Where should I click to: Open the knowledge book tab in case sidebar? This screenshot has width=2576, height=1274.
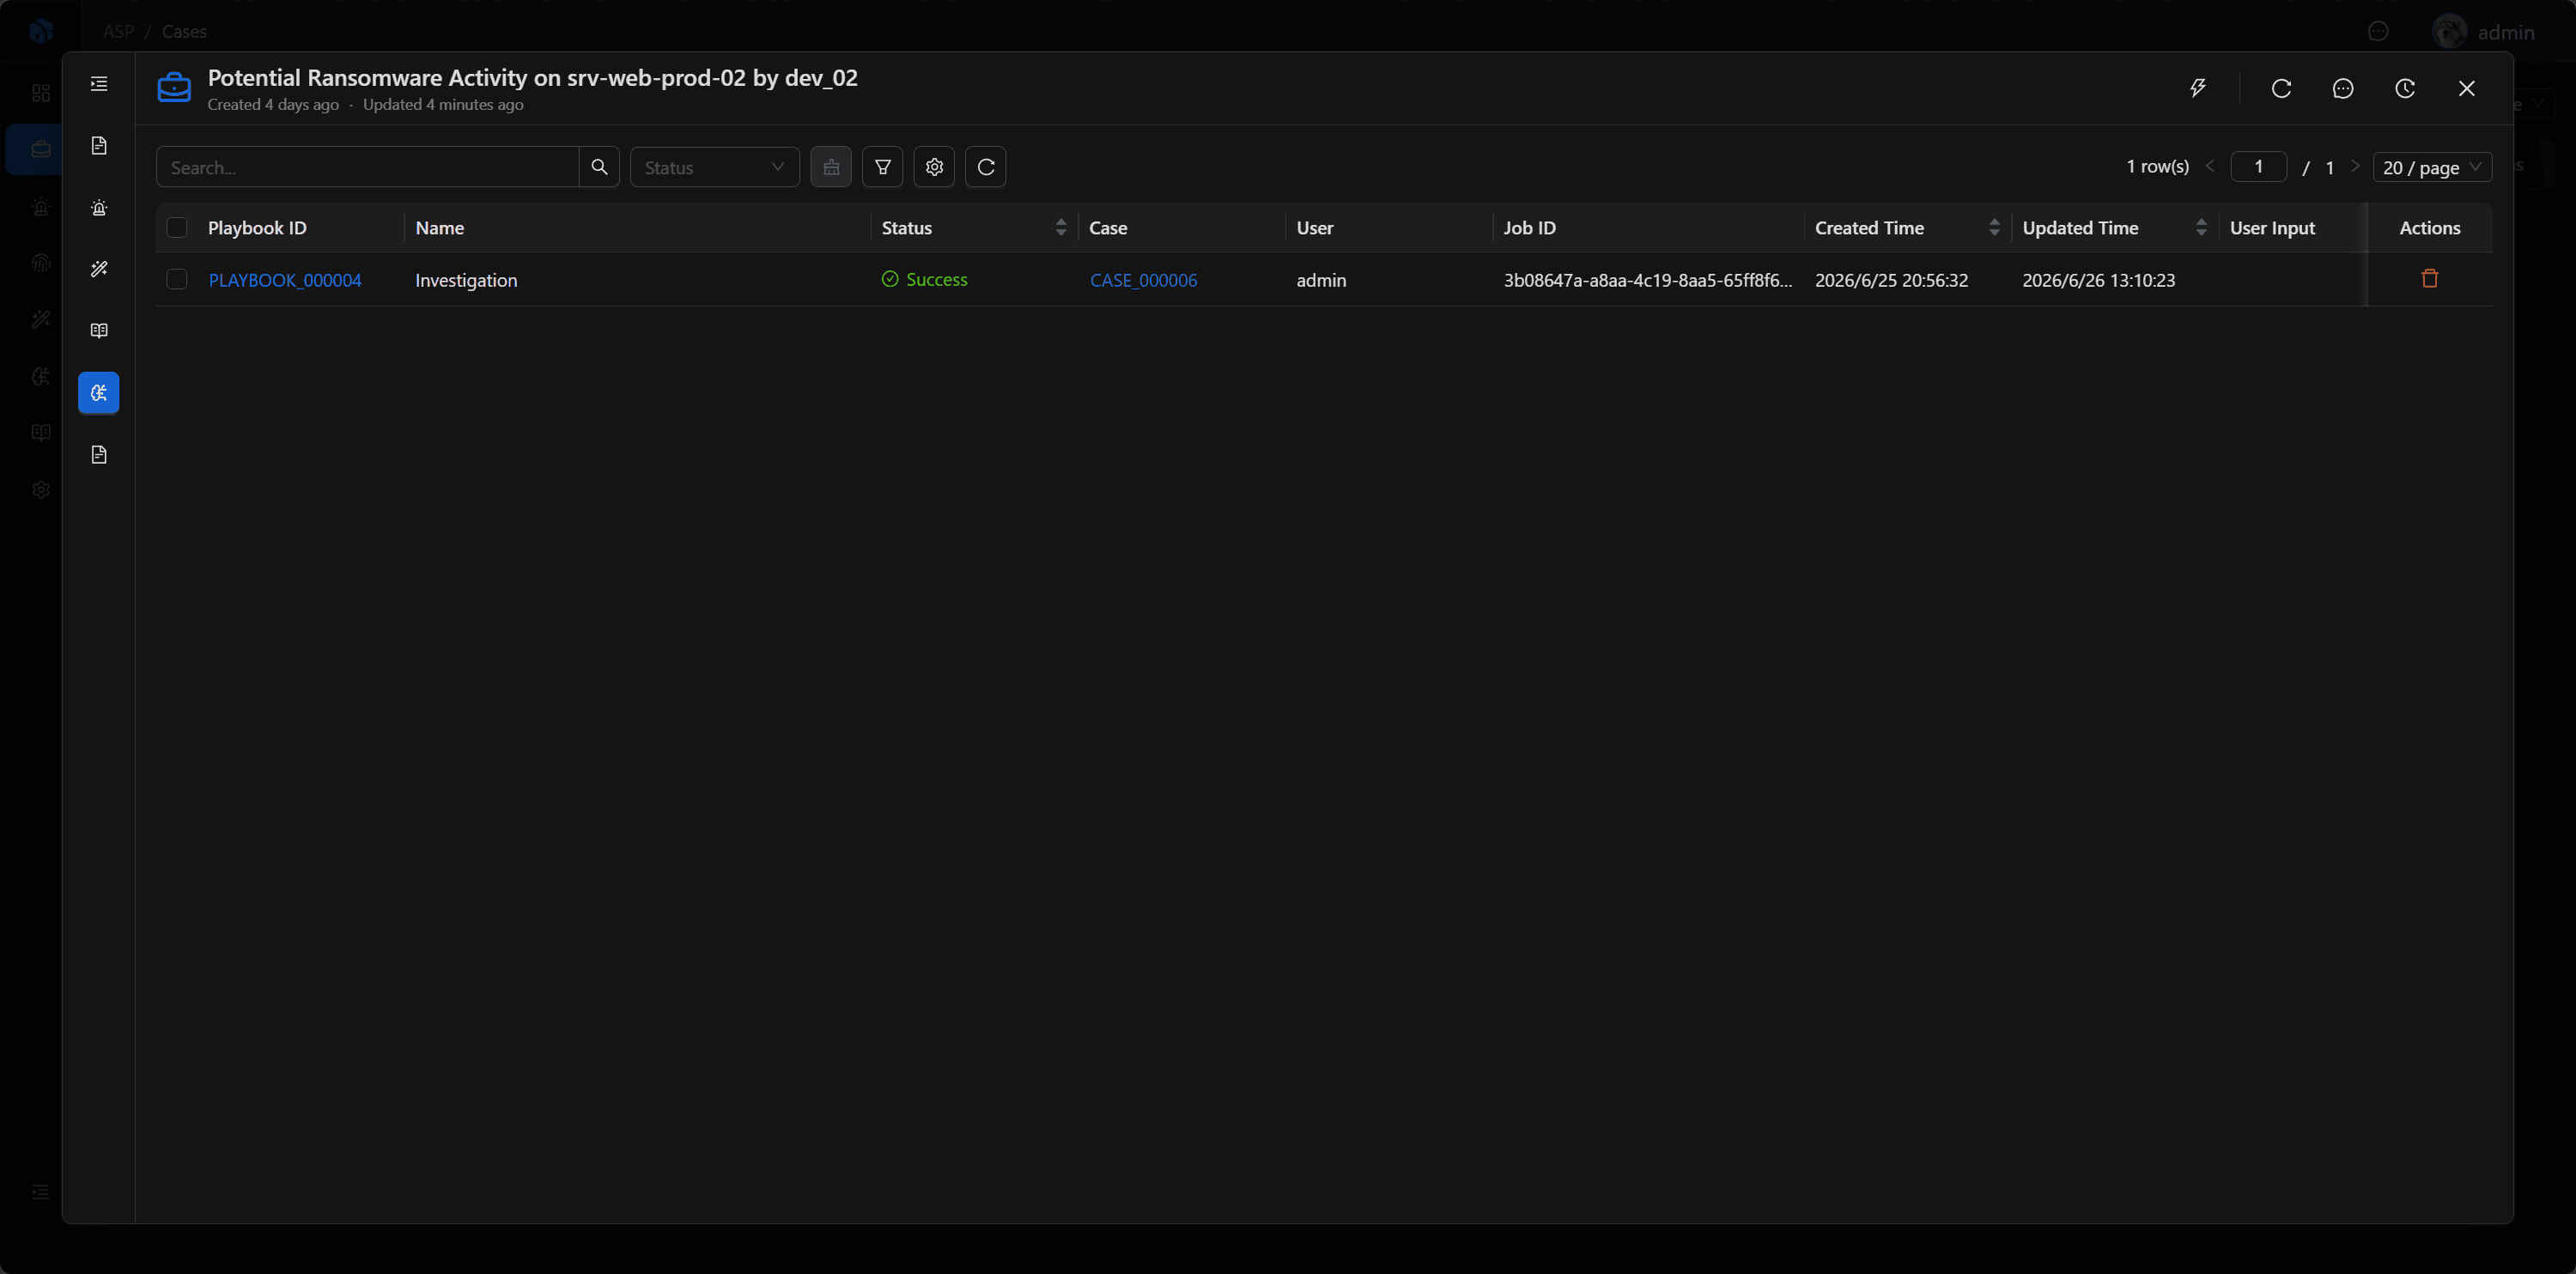pyautogui.click(x=99, y=331)
